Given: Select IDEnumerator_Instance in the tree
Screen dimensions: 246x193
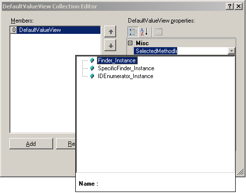Looking at the screenshot, I should [125, 76].
